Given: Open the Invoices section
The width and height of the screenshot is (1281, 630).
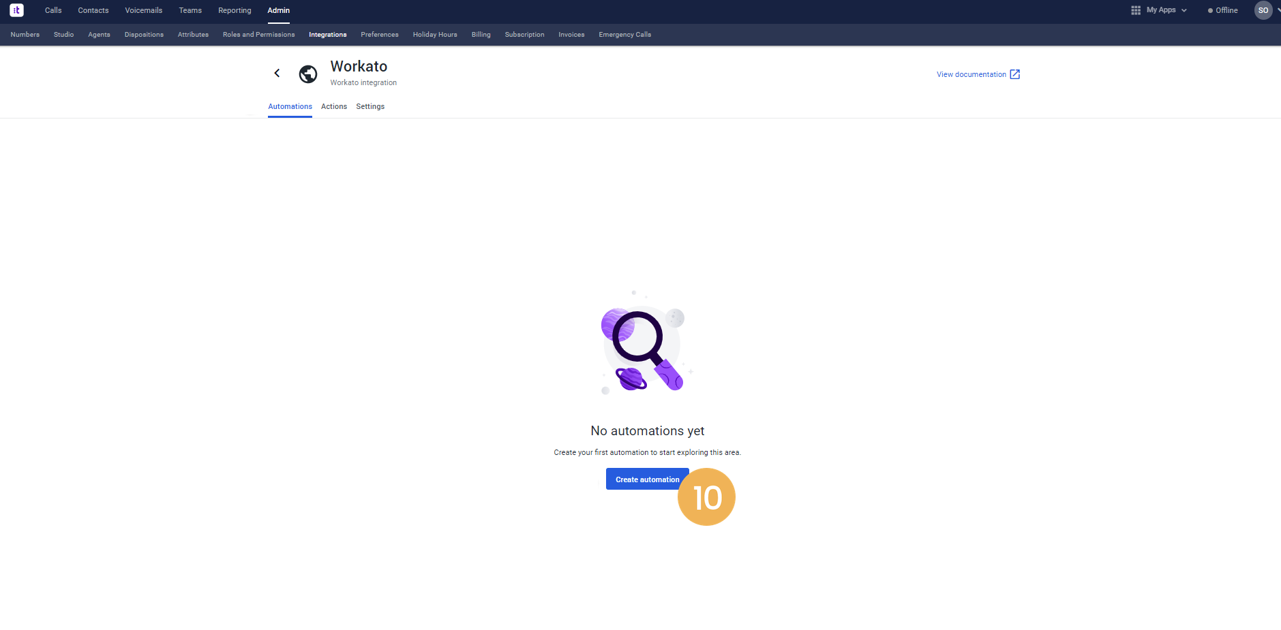Looking at the screenshot, I should click(571, 35).
